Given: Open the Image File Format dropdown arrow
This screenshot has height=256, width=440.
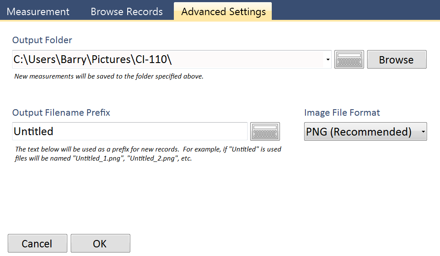Looking at the screenshot, I should tap(423, 132).
